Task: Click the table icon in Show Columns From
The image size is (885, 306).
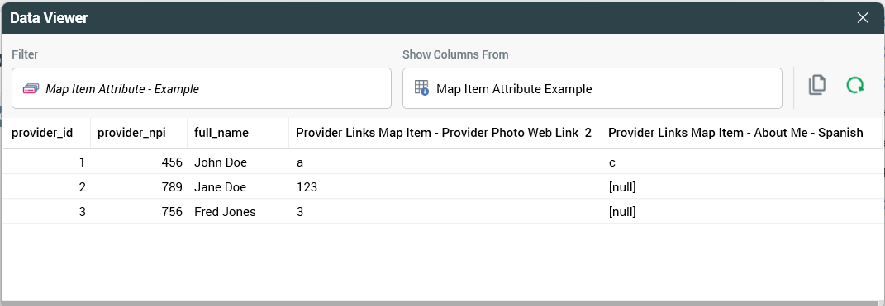Action: [x=421, y=88]
